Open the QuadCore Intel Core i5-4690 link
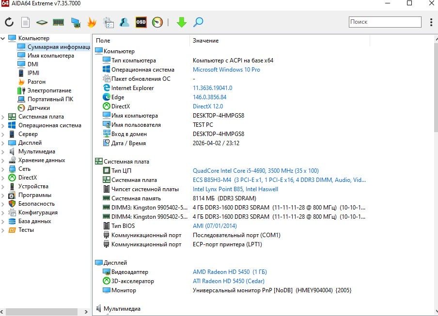The image size is (438, 316). click(x=256, y=171)
